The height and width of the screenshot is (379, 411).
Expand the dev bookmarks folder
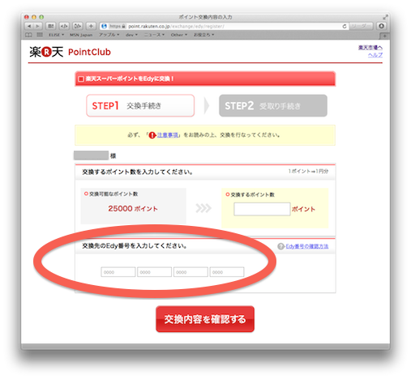tap(131, 35)
